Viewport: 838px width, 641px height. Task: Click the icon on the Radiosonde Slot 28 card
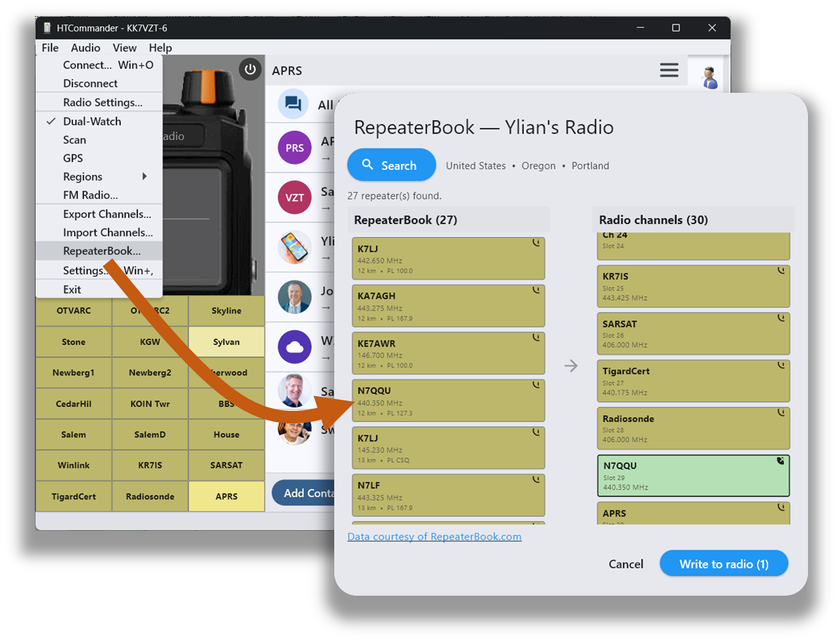click(781, 413)
